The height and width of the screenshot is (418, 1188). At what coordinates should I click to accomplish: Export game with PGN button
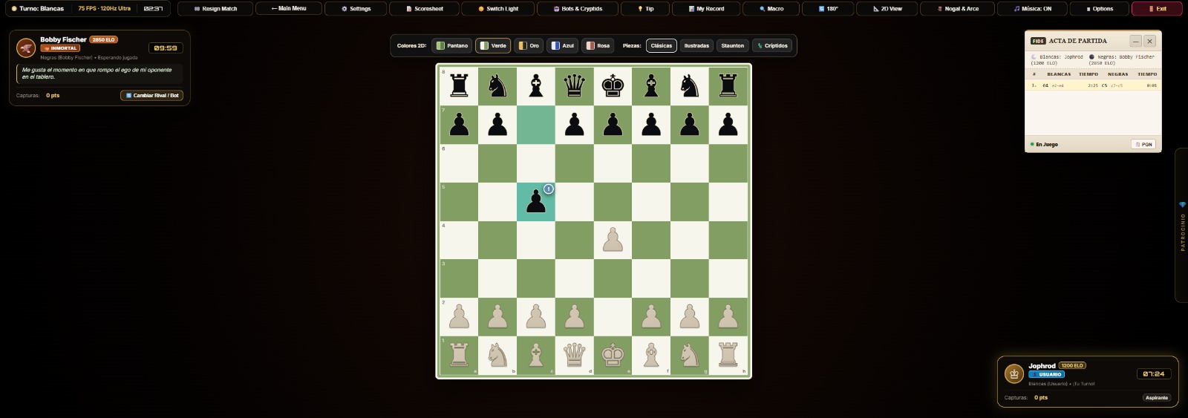pyautogui.click(x=1143, y=144)
